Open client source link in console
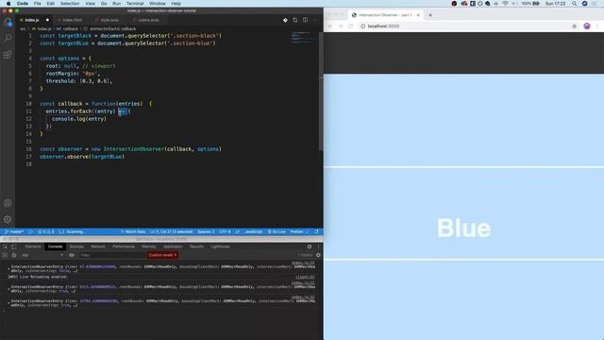 coord(305,277)
